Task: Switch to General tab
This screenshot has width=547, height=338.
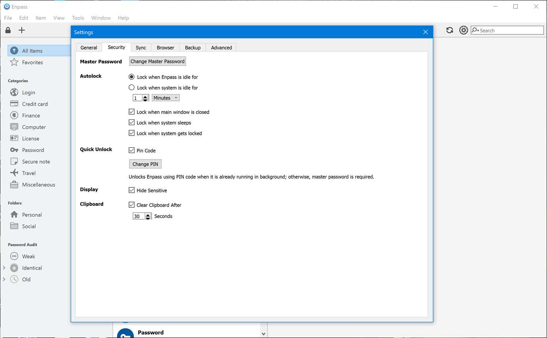Action: [x=89, y=48]
